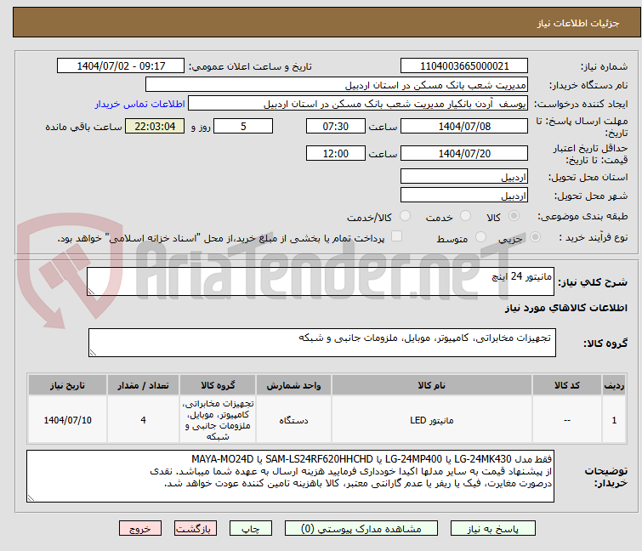The image size is (642, 551).
Task: Click the 'مانیتور LED' item name cell
Action: coord(432,420)
